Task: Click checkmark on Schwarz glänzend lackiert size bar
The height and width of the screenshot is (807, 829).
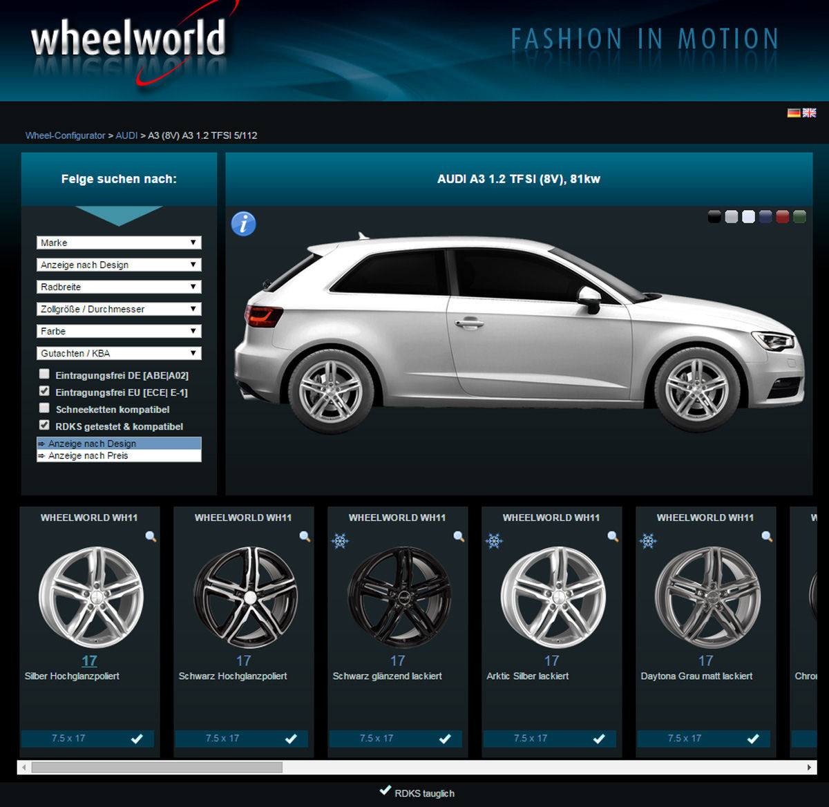Action: pos(445,739)
